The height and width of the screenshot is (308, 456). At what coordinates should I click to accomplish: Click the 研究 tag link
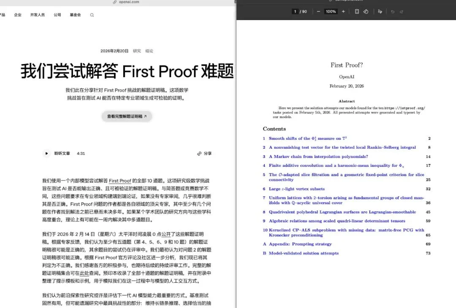tap(137, 51)
